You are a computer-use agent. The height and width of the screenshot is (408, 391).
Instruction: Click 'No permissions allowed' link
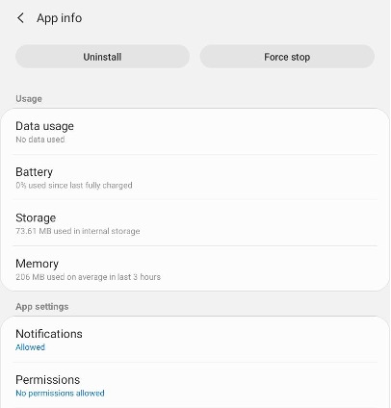click(60, 393)
